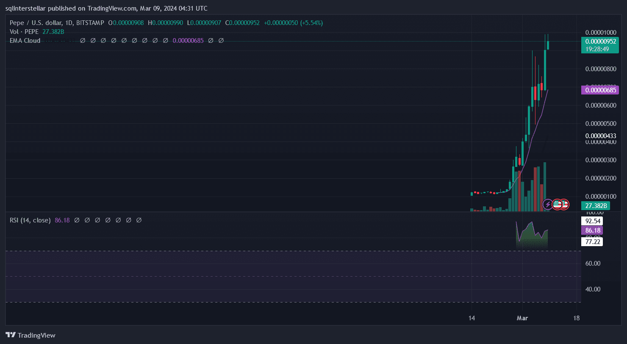Select the RSI (14, close) indicator label
This screenshot has width=627, height=344.
click(x=30, y=220)
